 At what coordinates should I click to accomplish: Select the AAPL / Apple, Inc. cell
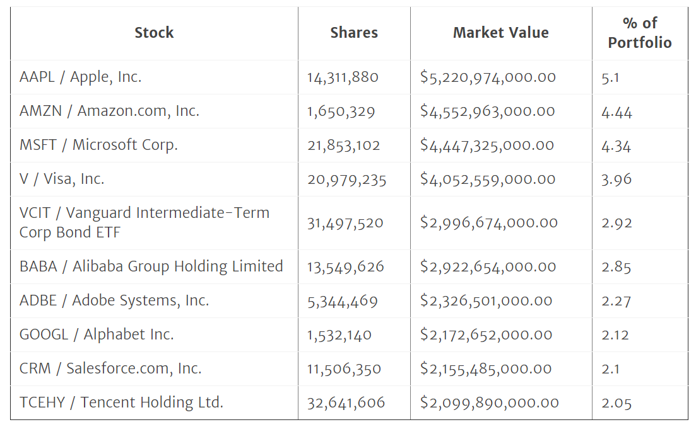(x=81, y=77)
